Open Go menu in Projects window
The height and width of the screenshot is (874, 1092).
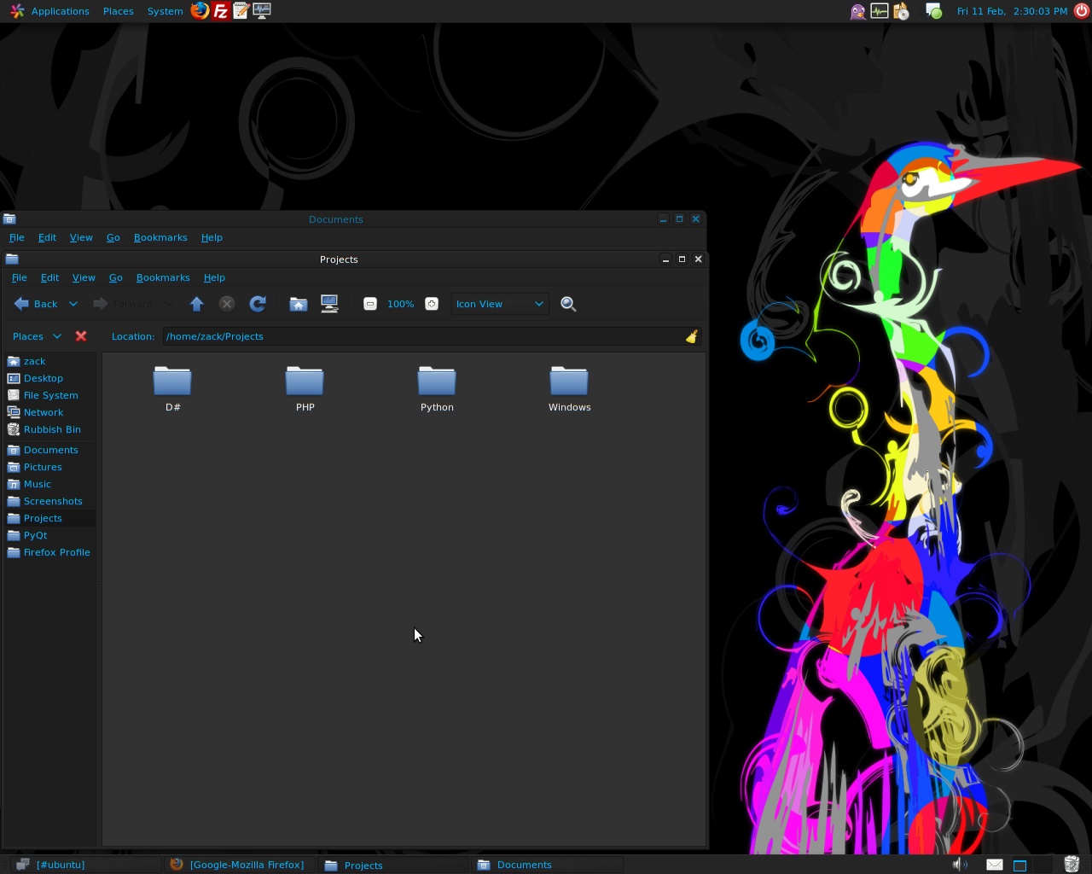coord(116,277)
